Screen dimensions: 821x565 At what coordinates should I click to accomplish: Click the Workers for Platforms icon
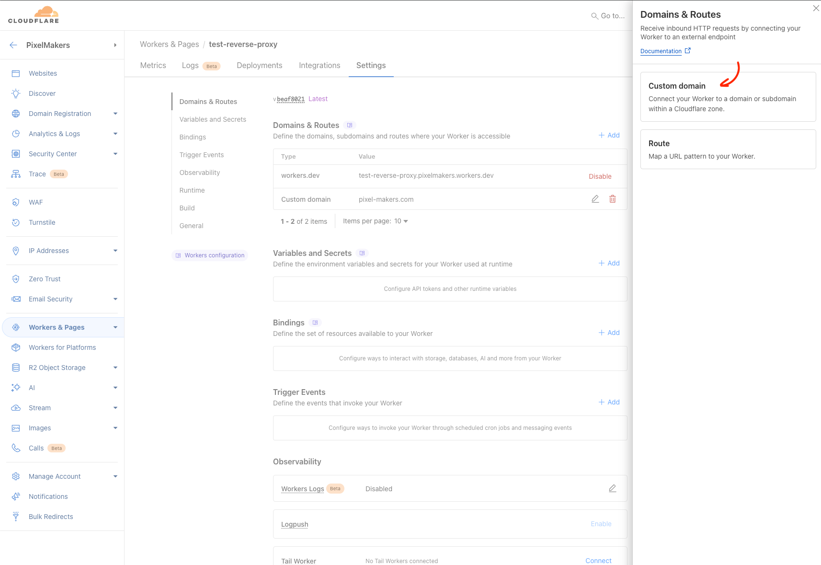[16, 347]
